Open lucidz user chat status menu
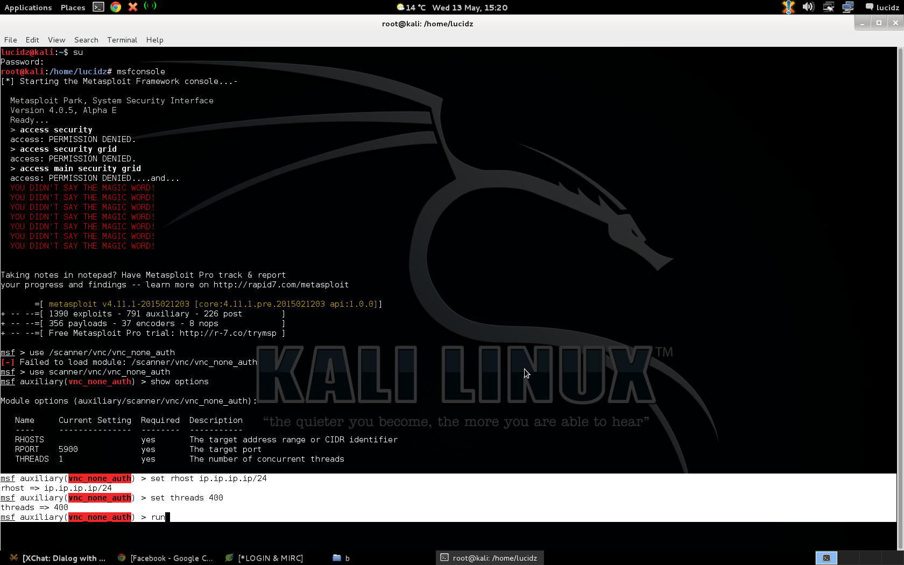The image size is (904, 565). point(882,8)
